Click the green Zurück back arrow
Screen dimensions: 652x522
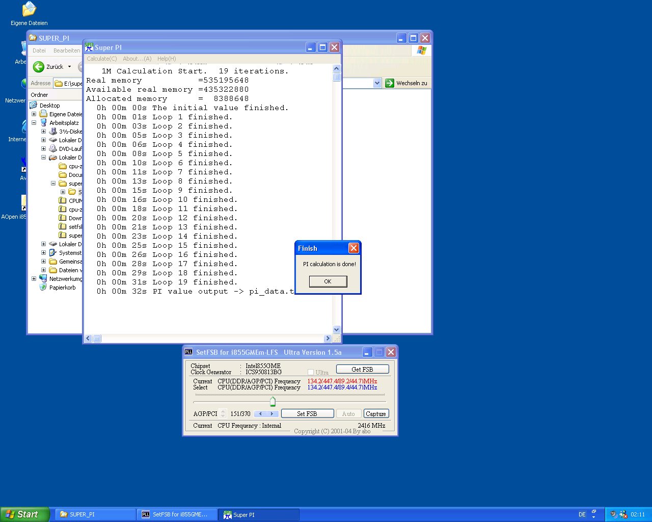[x=39, y=67]
